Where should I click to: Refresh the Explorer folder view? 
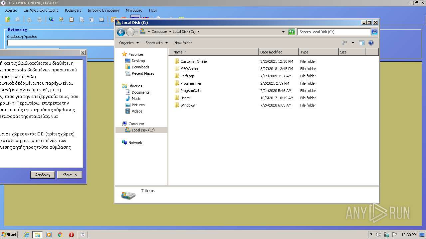(x=292, y=32)
